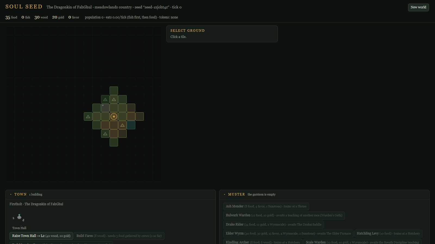Collapse the Town panel
This screenshot has height=244, width=435.
pos(11,194)
